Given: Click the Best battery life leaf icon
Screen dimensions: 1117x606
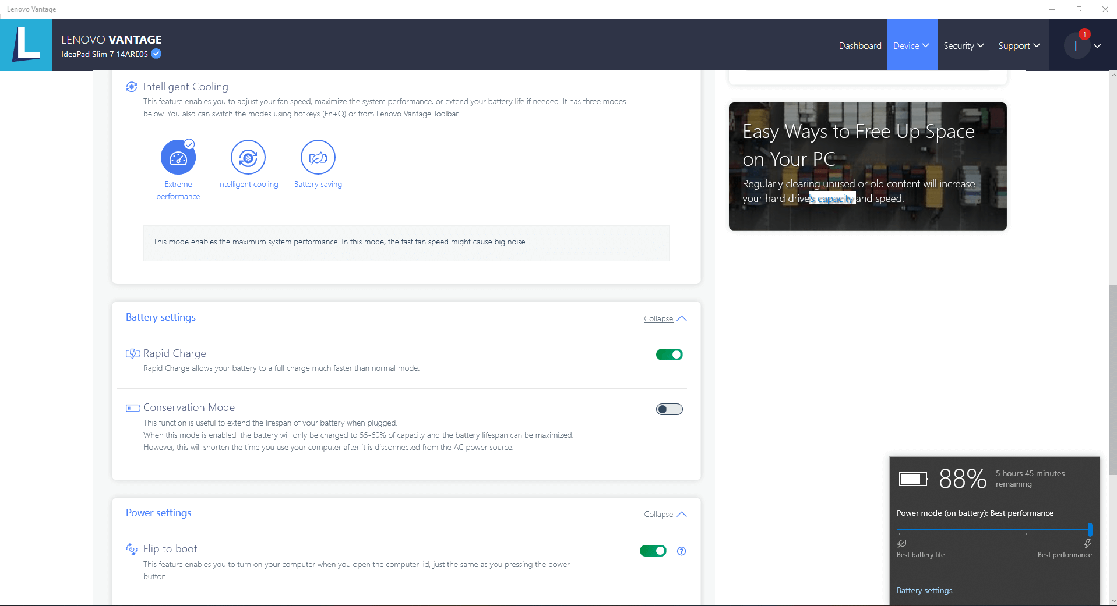Looking at the screenshot, I should (x=901, y=544).
